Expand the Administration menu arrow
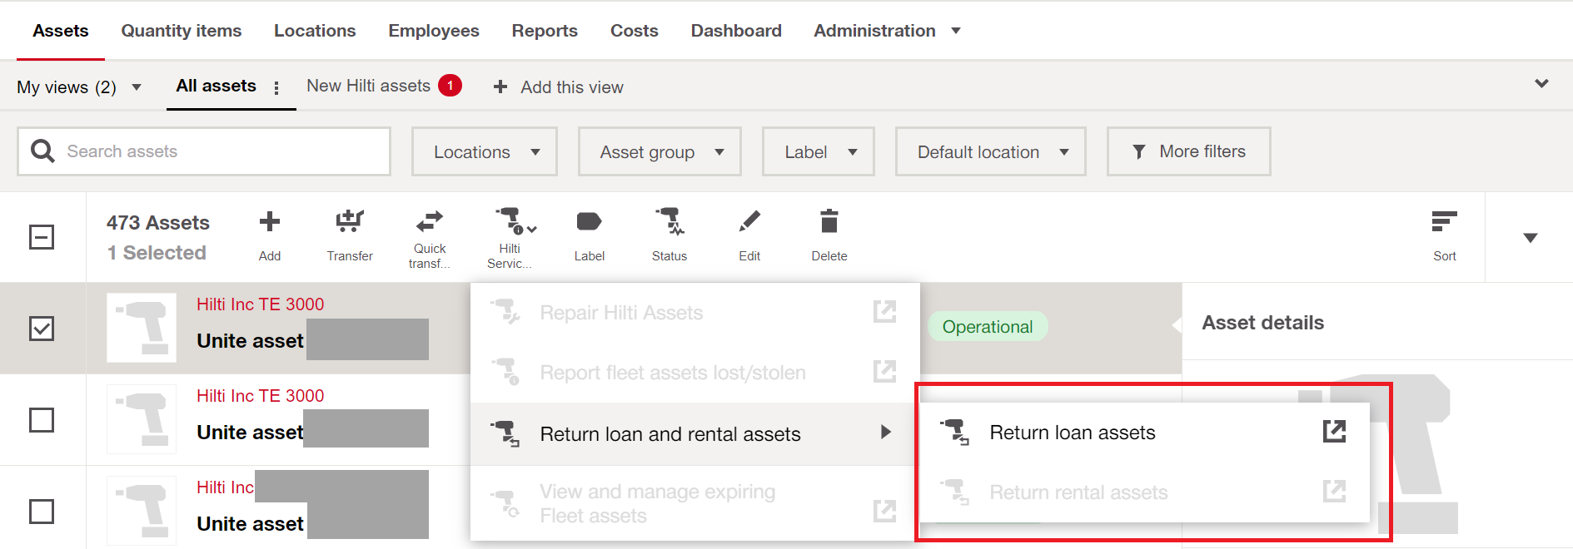Viewport: 1573px width, 549px height. tap(956, 31)
